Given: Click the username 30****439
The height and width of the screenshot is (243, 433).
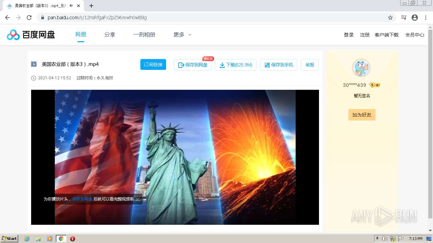Looking at the screenshot, I should coord(355,85).
